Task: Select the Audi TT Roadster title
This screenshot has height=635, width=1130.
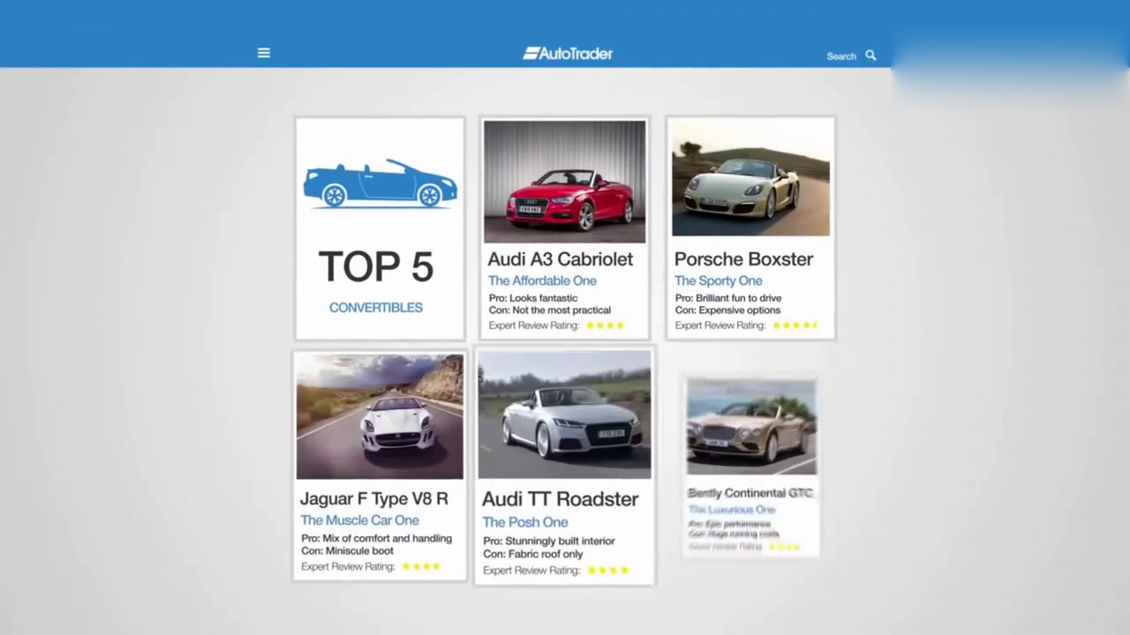Action: pyautogui.click(x=560, y=499)
